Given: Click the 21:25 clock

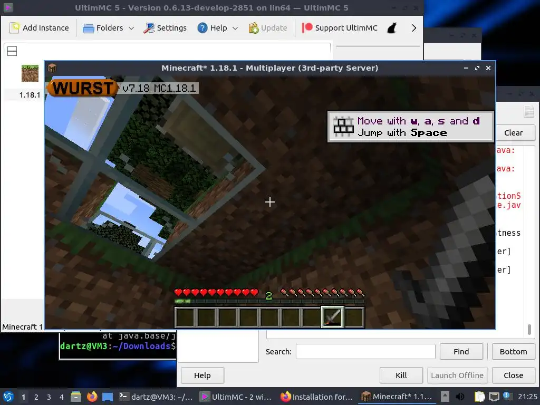Looking at the screenshot, I should click(527, 397).
